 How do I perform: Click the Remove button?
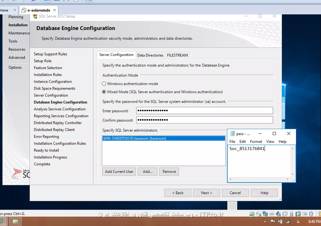[169, 172]
